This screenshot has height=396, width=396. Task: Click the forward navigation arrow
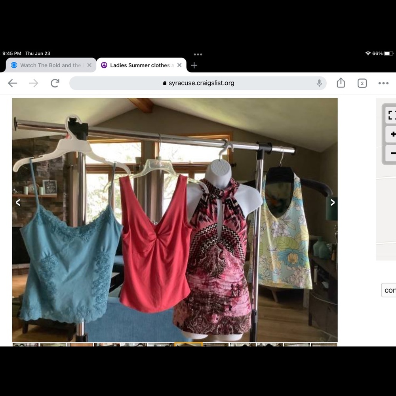(x=34, y=83)
